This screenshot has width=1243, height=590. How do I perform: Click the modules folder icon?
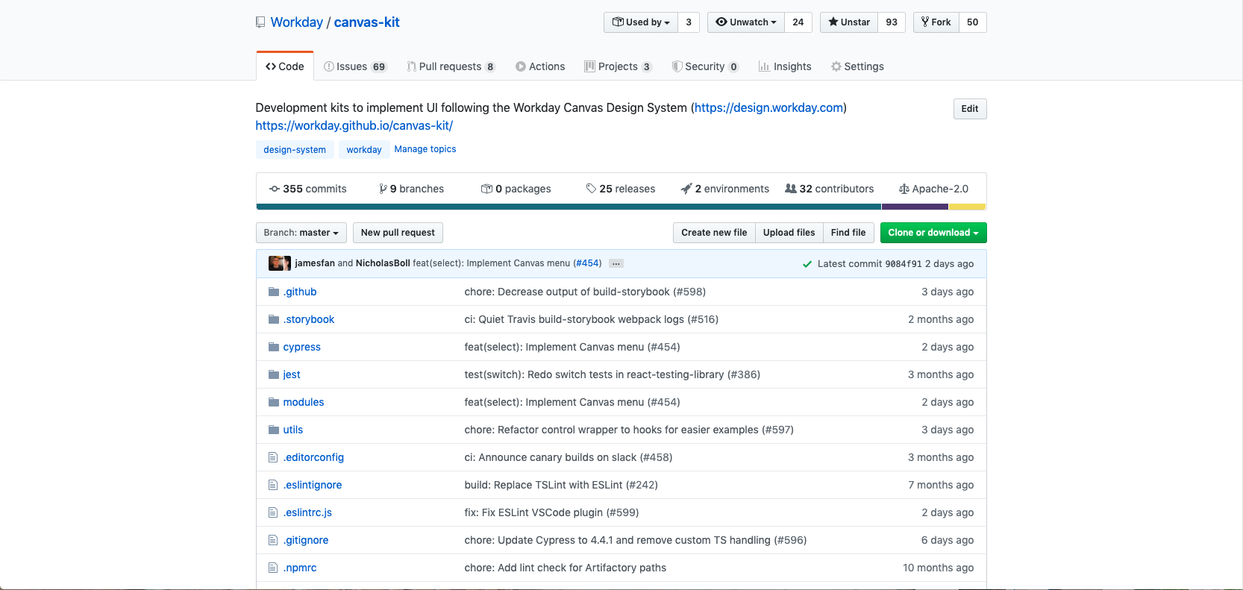(274, 402)
